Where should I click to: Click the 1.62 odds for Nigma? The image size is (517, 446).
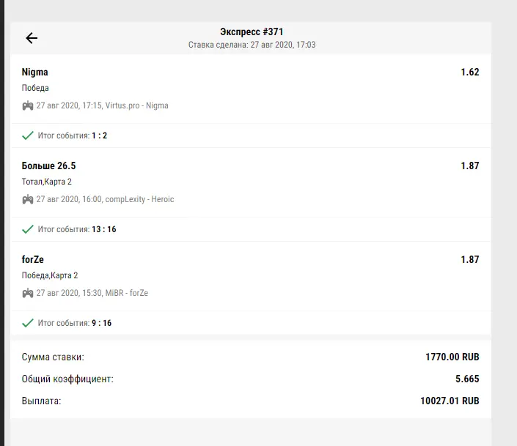click(470, 73)
